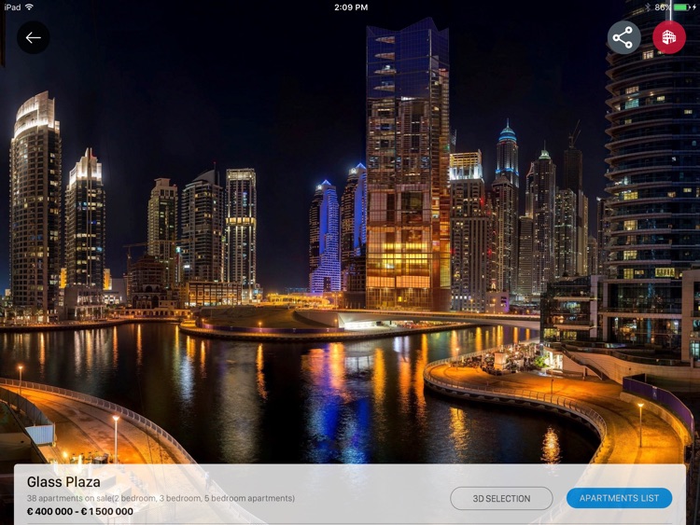
Task: Select the Glass Plaza title
Action: coord(63,482)
